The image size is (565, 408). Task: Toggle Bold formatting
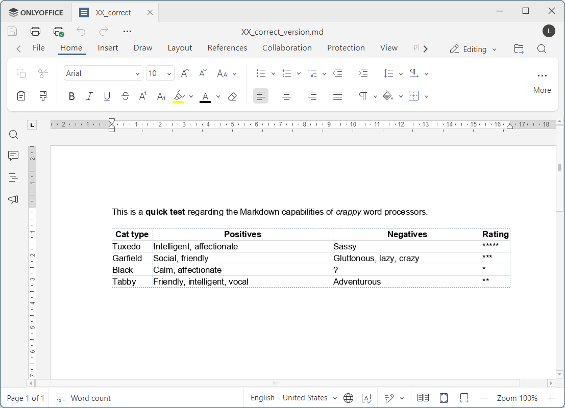[x=71, y=96]
